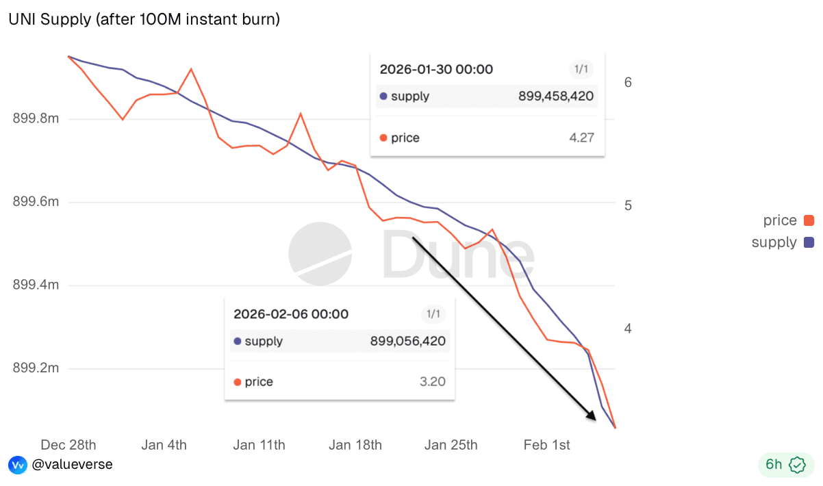Click the 6h refresh age label

pyautogui.click(x=774, y=465)
